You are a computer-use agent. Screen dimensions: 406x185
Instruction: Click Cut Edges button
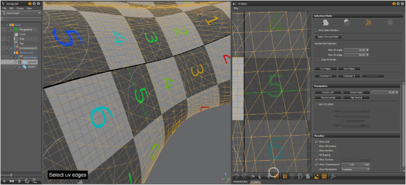point(326,69)
